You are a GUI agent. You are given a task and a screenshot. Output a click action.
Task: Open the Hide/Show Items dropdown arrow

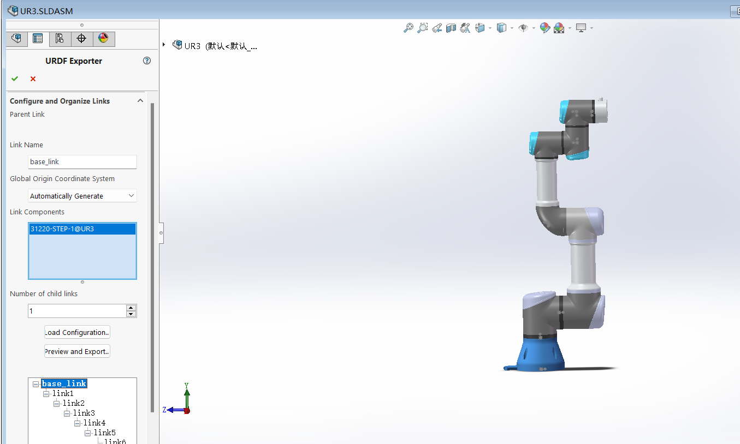click(534, 28)
